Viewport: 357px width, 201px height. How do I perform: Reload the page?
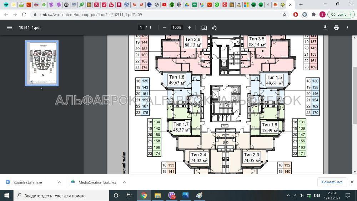pos(24,15)
